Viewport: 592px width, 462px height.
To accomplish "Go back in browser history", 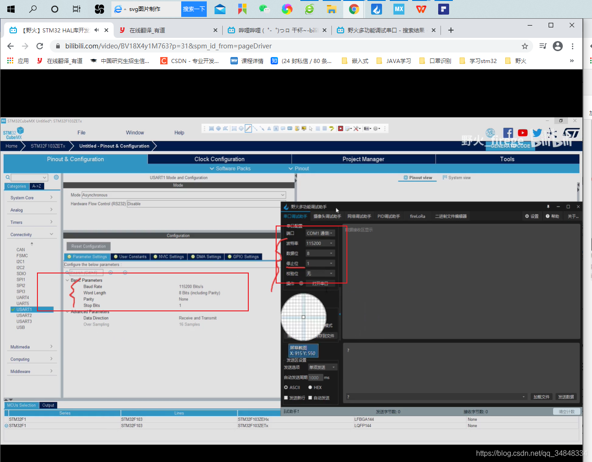I will 10,46.
